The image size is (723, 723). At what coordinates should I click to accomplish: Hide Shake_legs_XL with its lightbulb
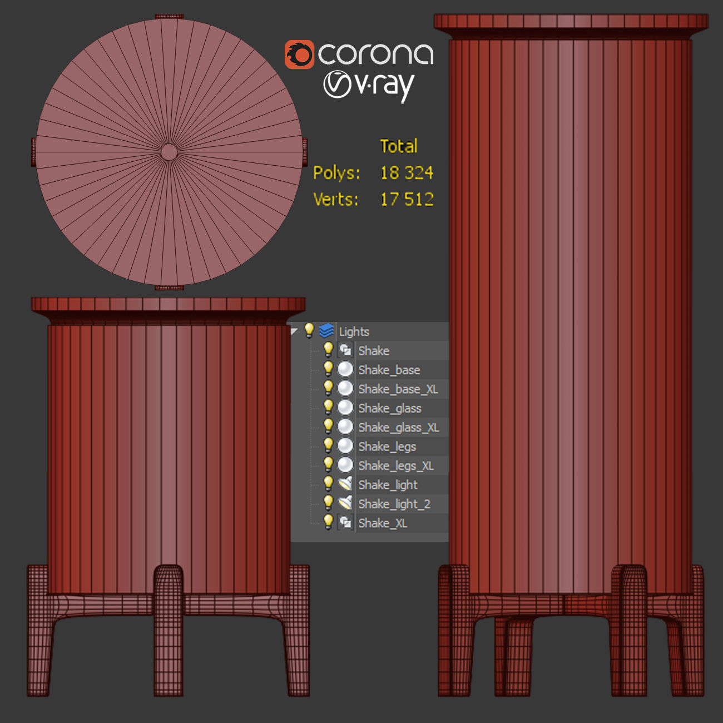click(328, 465)
